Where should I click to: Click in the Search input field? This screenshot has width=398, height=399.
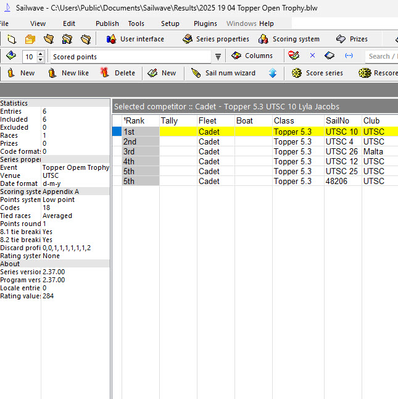379,56
